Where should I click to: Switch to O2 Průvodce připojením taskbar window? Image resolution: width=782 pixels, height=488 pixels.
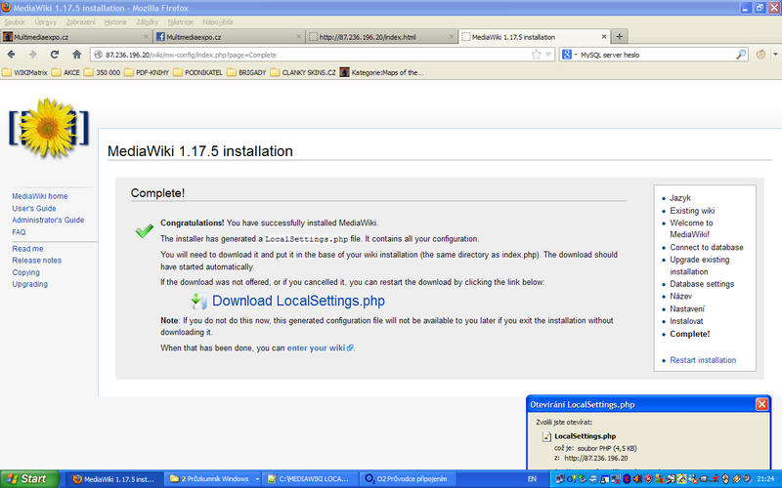408,479
